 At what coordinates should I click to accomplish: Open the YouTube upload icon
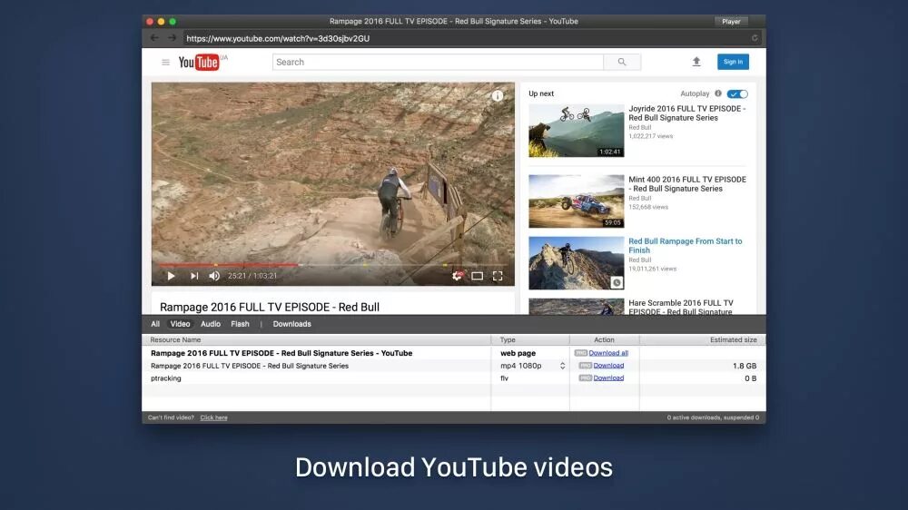(696, 62)
